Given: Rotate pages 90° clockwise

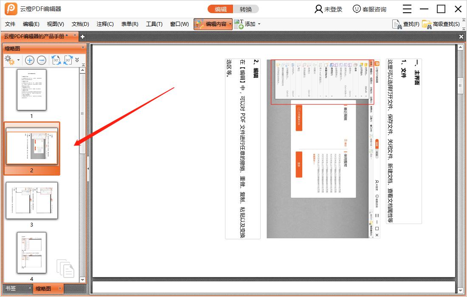Looking at the screenshot, I should pyautogui.click(x=68, y=60).
